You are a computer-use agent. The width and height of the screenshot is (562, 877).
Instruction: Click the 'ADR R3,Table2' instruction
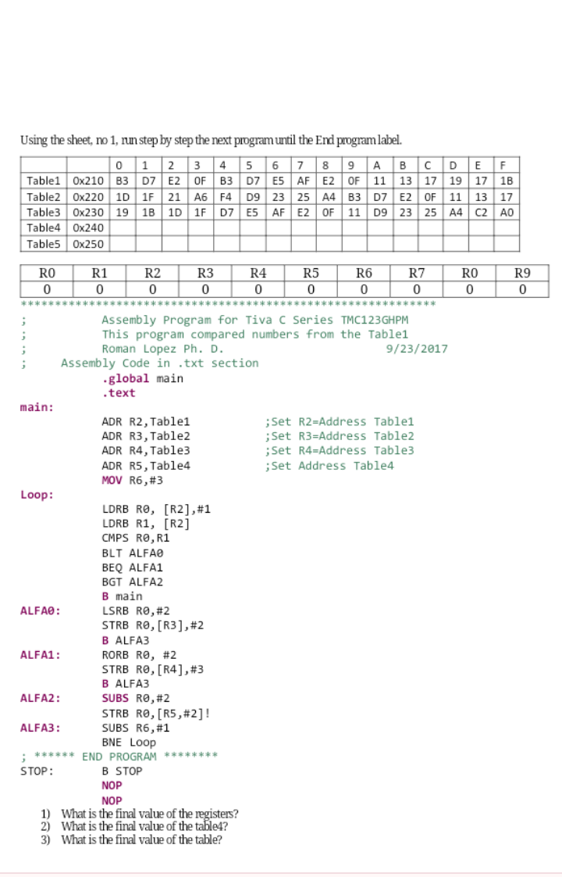146,436
